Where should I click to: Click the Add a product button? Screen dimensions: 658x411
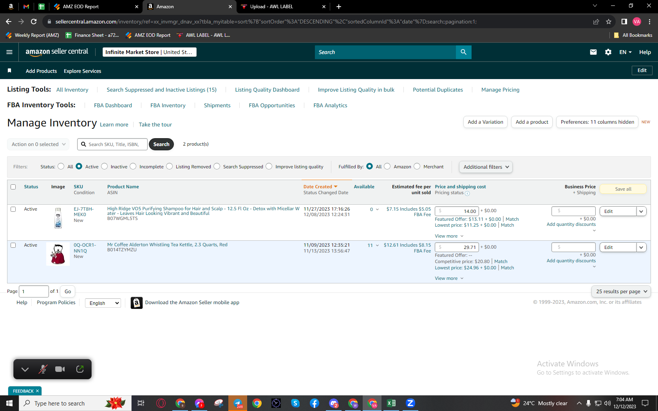[x=532, y=122]
